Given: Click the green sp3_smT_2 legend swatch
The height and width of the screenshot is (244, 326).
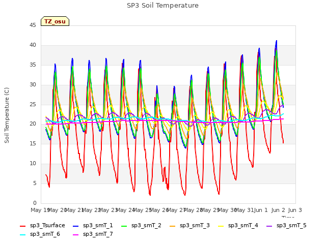Looking at the screenshot, I should [x=124, y=226].
